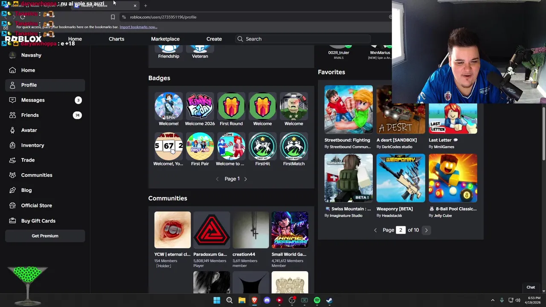Open Official Store in the sidebar
The width and height of the screenshot is (546, 307).
coord(45,206)
